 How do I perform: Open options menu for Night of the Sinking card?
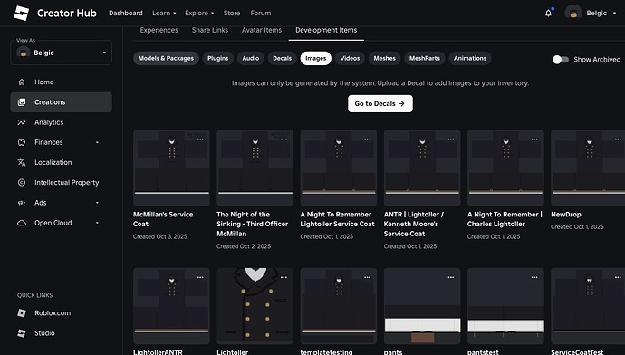click(x=284, y=139)
